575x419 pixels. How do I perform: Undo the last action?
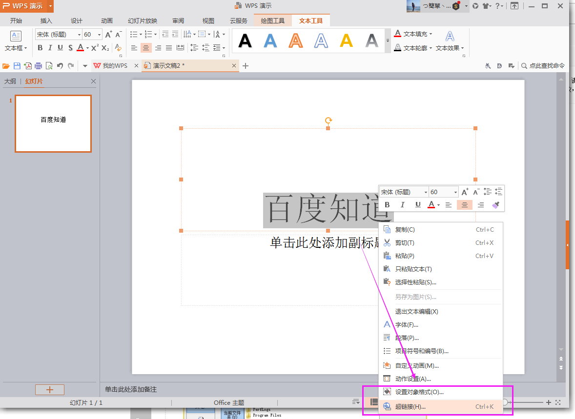tap(60, 66)
